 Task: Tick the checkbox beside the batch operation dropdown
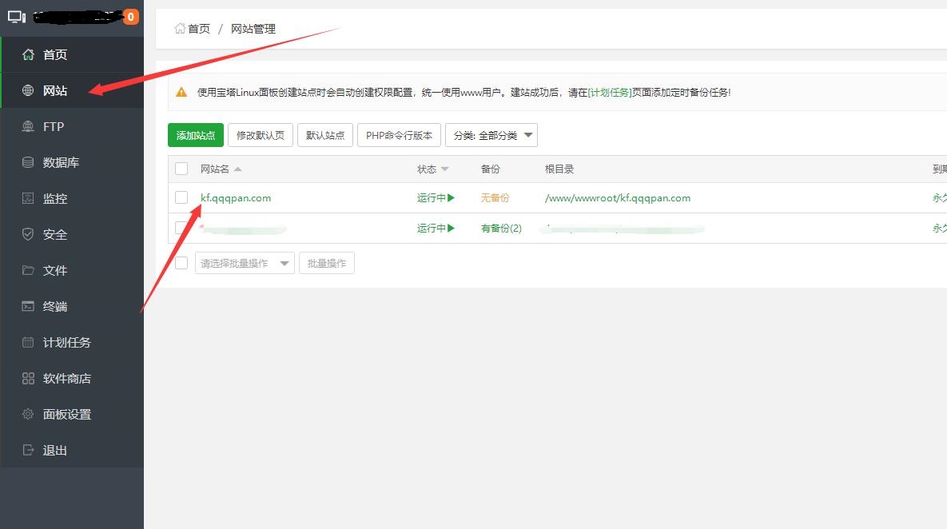tap(181, 263)
